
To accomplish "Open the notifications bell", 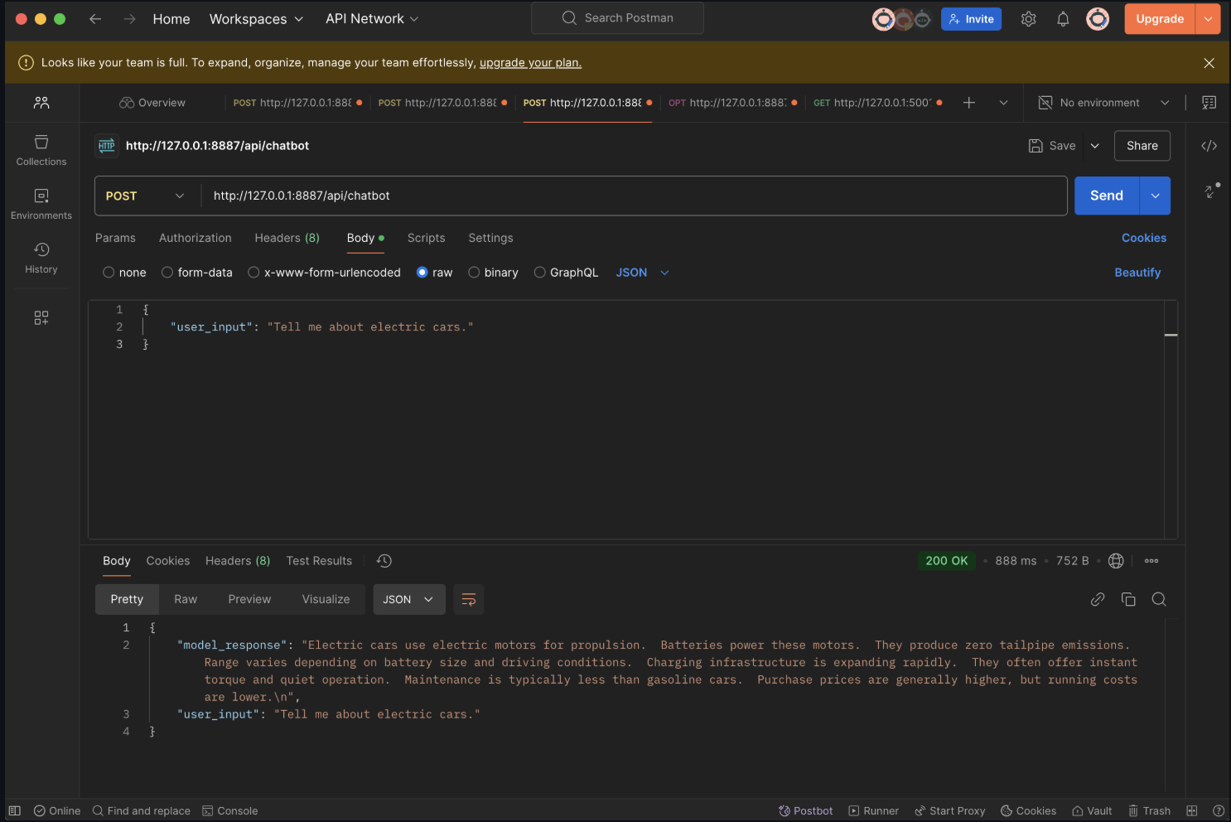I will coord(1063,19).
